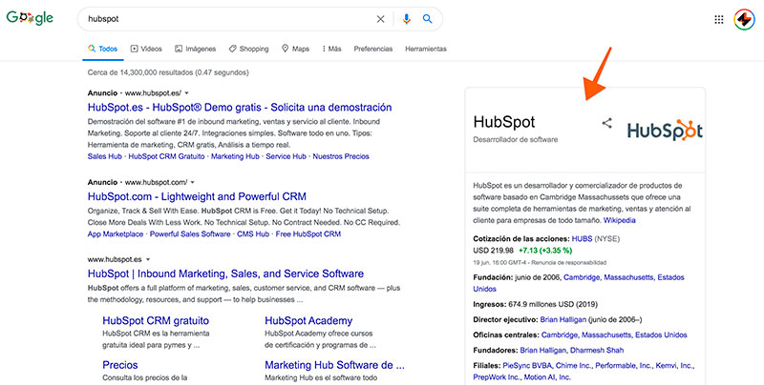Share the HubSpot knowledge panel

point(606,123)
